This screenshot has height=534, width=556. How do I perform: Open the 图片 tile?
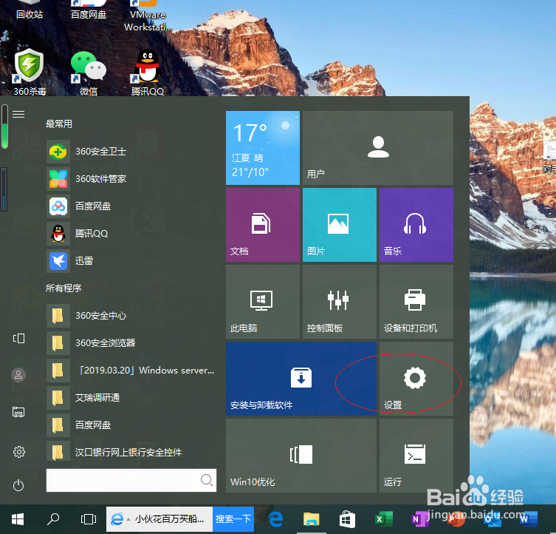(x=340, y=225)
